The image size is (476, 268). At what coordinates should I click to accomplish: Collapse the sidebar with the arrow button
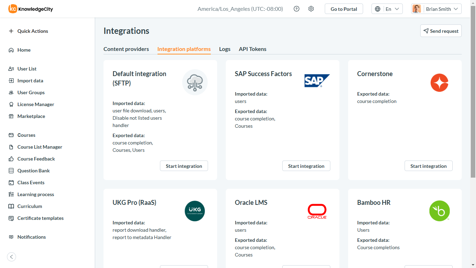11,257
